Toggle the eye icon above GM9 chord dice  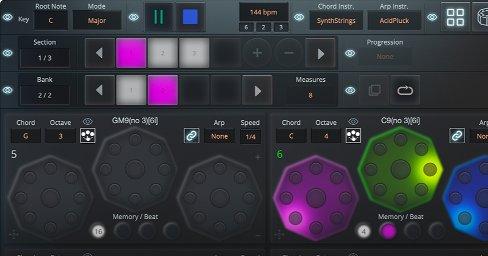(88, 121)
